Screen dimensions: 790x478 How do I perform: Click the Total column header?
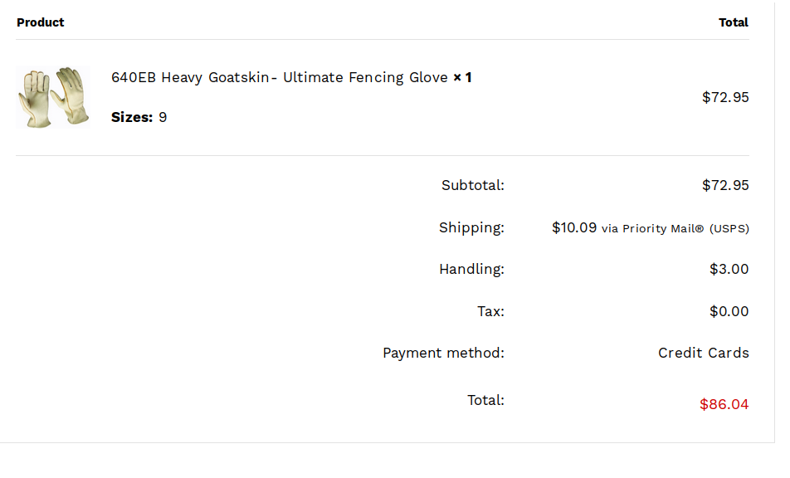pyautogui.click(x=733, y=22)
